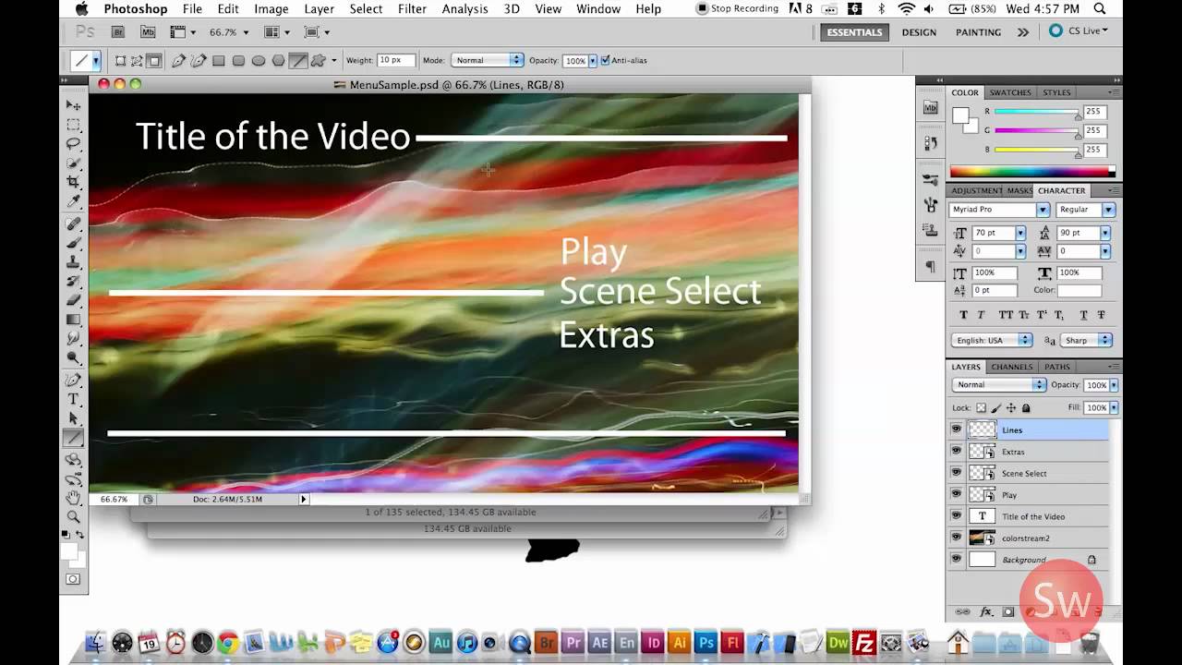Open Mini Bridge with the Mb icon
1182x665 pixels.
148,32
